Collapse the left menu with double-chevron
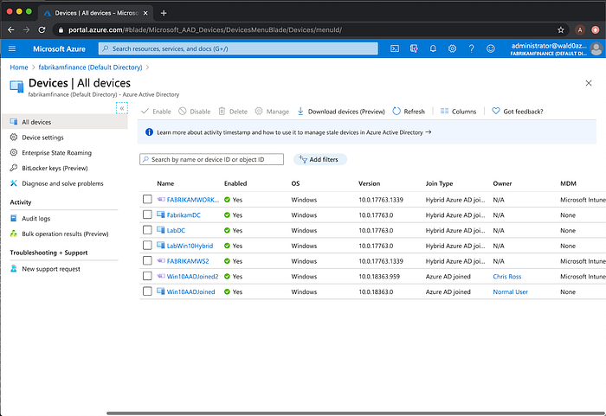Screen dimensions: 606x416 pos(122,108)
